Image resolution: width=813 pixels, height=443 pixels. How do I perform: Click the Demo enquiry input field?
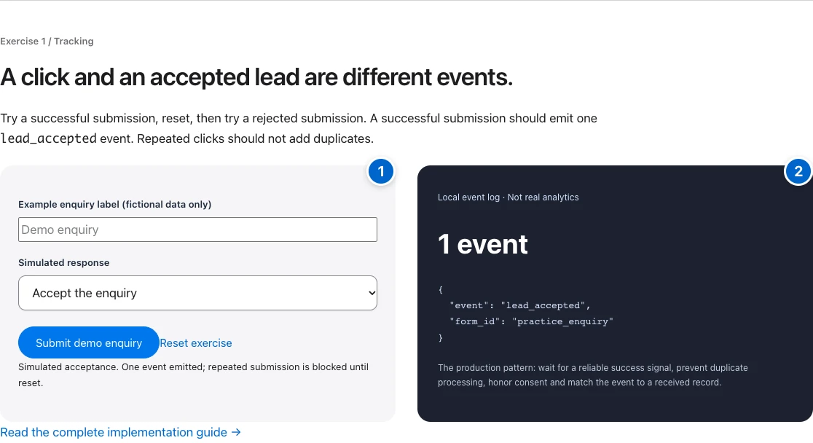tap(197, 230)
